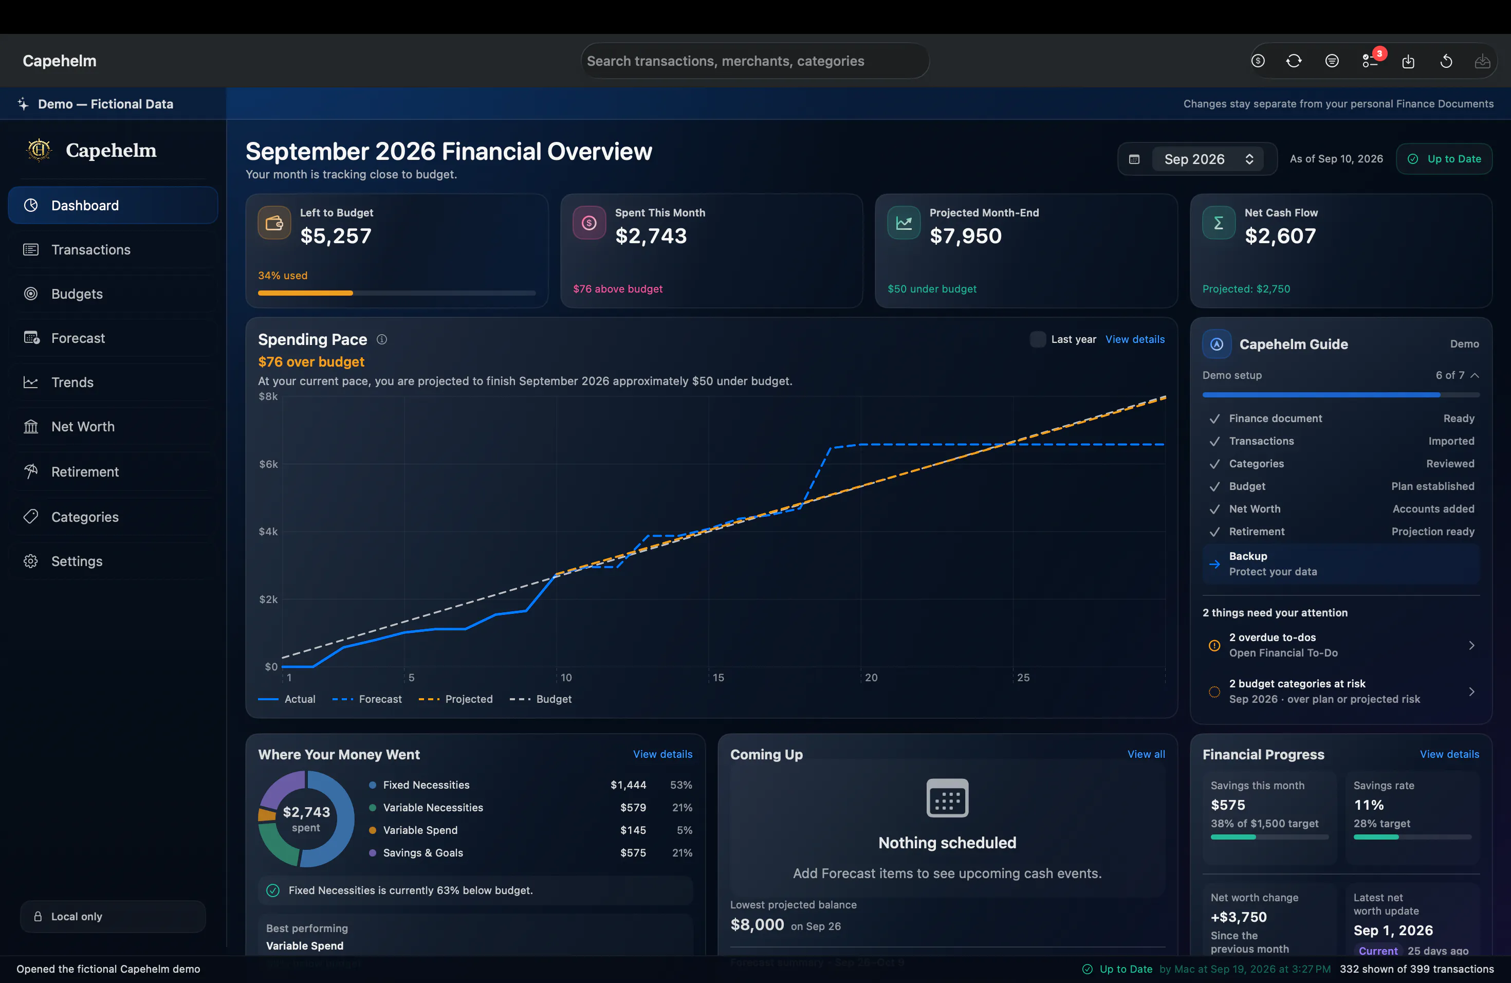The width and height of the screenshot is (1511, 983).
Task: Click the Spent This Month coin icon
Action: point(589,223)
